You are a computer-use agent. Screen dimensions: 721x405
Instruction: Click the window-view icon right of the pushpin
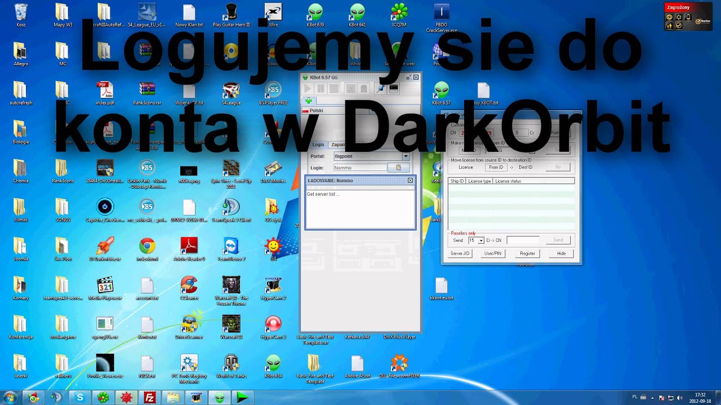point(394,89)
